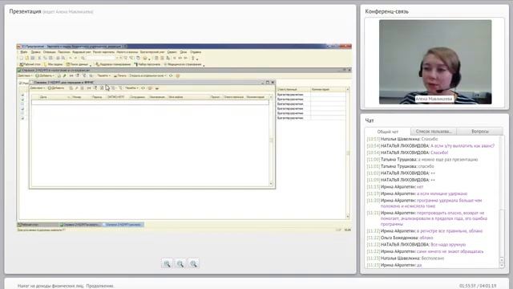Open Мои задачи from the toolbar
This screenshot has width=513, height=289.
click(x=53, y=64)
